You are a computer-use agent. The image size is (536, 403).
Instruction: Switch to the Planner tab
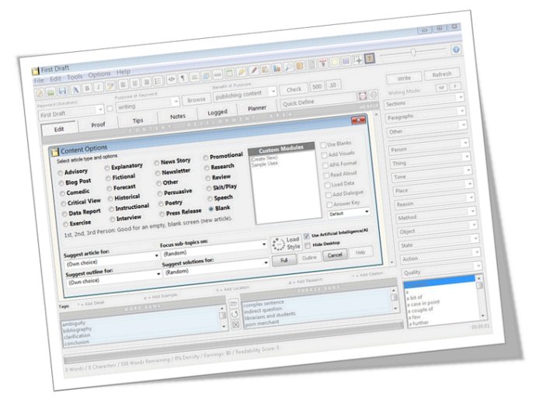[256, 108]
